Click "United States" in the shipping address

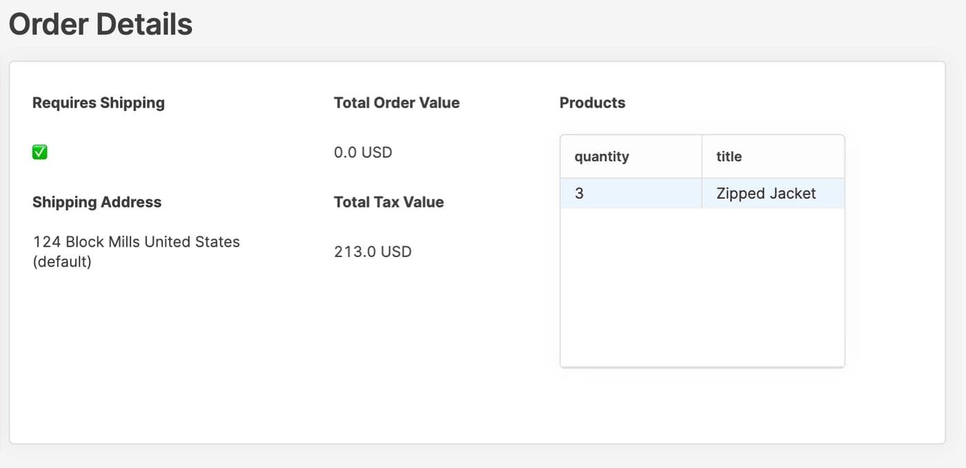coord(192,242)
